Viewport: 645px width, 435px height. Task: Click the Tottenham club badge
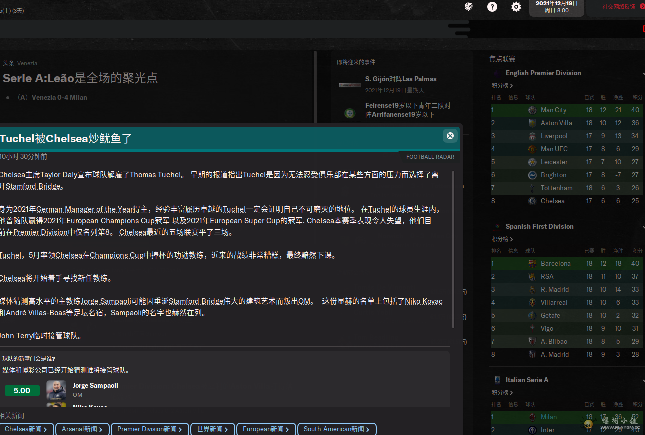(x=532, y=188)
